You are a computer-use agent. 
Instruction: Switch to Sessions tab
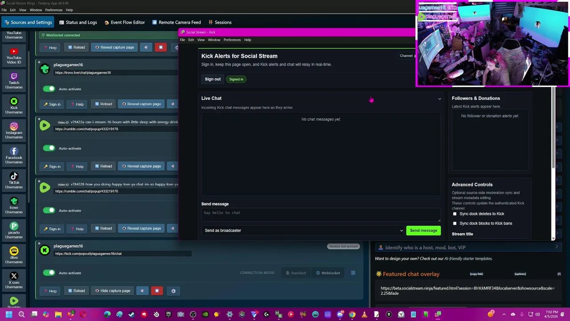pos(220,22)
